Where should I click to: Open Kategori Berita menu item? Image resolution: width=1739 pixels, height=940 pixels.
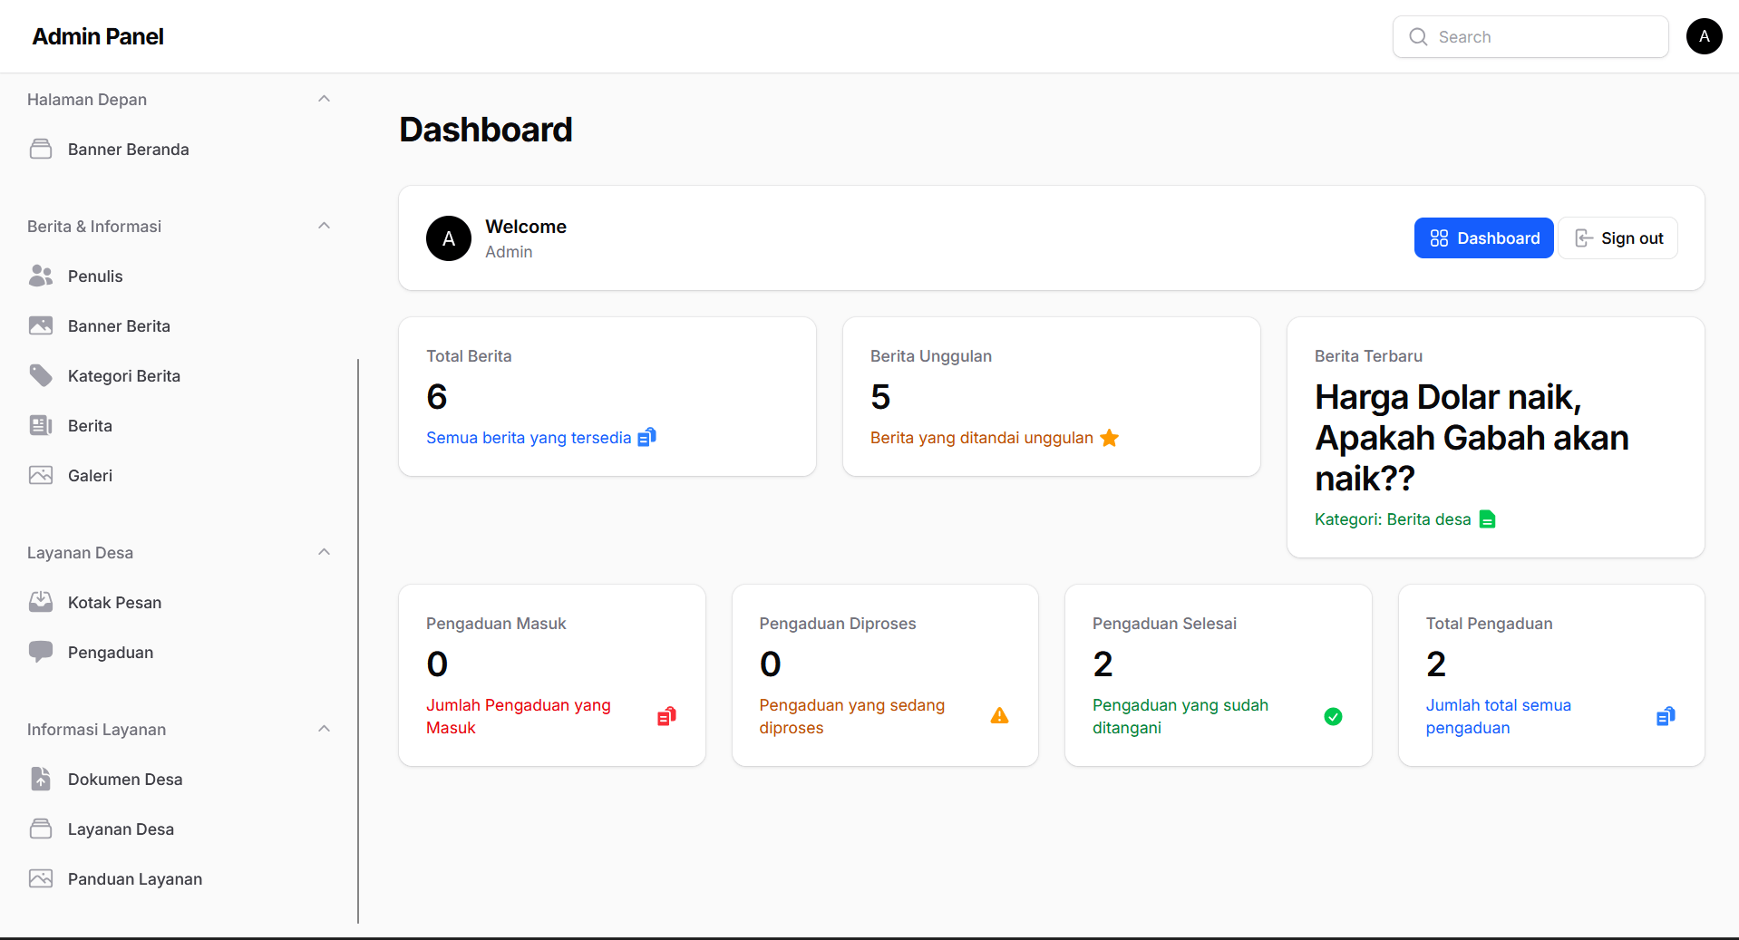179,376
